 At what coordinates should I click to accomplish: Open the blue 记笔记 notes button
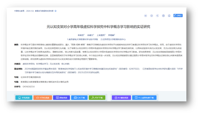point(178,15)
